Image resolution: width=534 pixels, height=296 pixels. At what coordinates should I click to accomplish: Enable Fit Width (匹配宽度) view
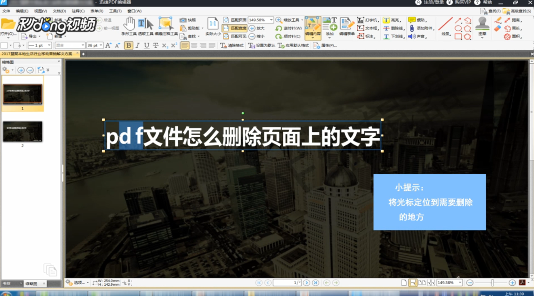point(235,28)
